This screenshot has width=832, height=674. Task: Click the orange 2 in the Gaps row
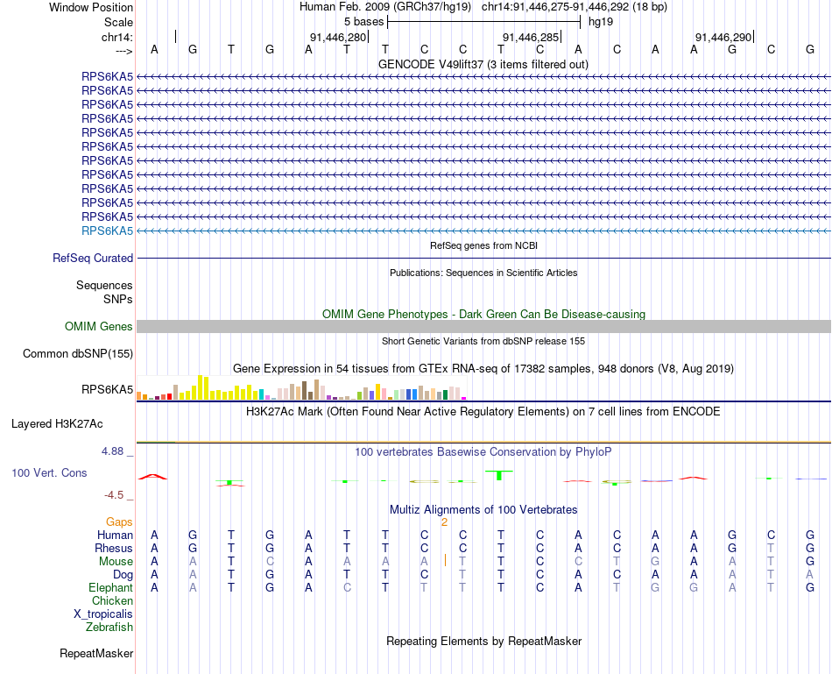pyautogui.click(x=444, y=522)
